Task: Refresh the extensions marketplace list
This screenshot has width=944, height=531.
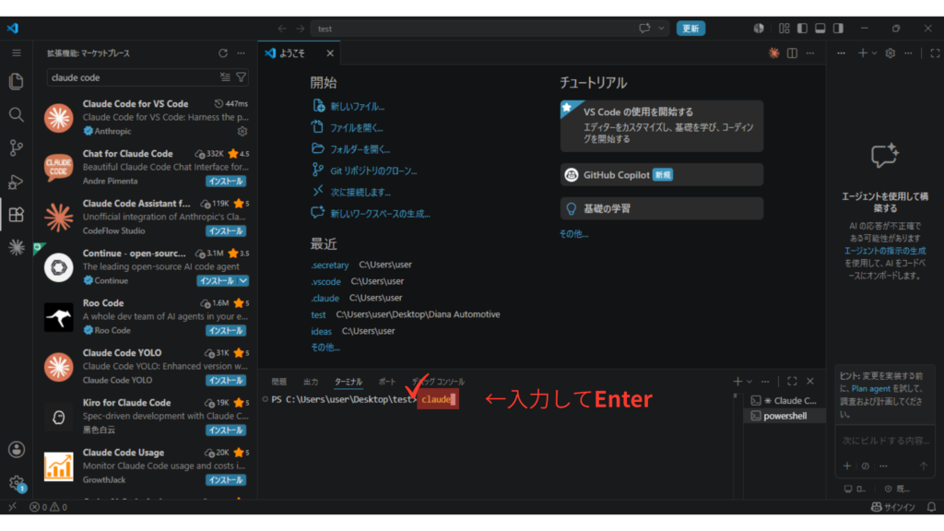Action: pyautogui.click(x=223, y=53)
